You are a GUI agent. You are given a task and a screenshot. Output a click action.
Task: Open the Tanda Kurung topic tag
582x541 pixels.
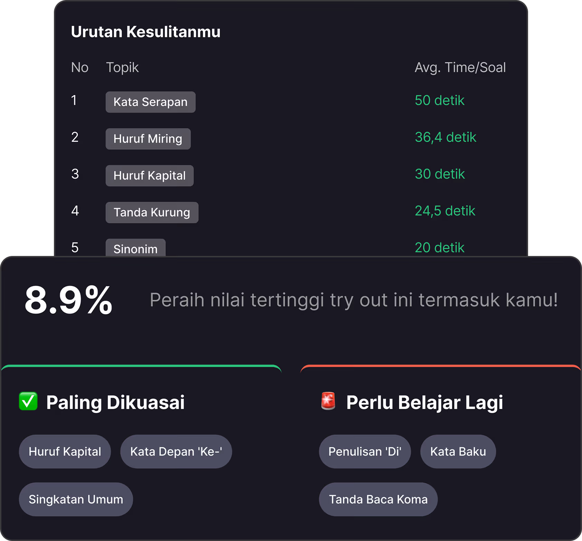click(152, 212)
